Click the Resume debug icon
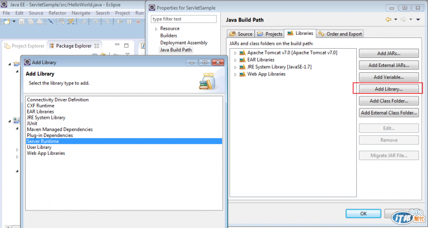This screenshot has height=228, width=428. click(x=120, y=21)
